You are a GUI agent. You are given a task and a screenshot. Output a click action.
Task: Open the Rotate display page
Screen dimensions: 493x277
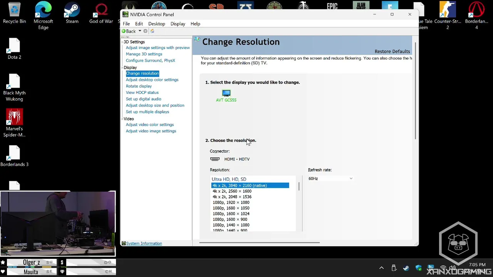(x=139, y=86)
